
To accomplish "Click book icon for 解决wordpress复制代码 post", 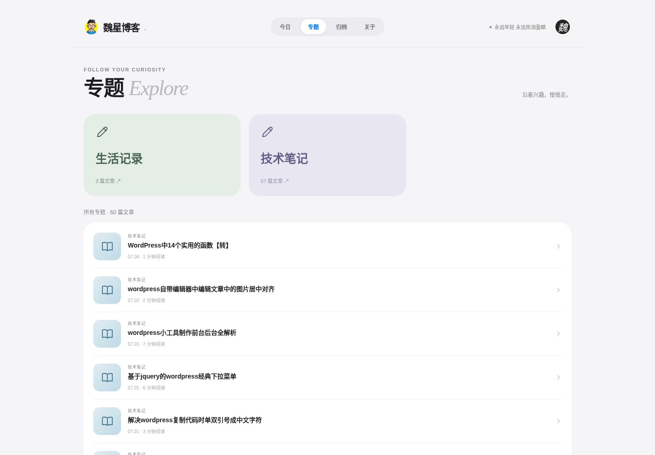I will [107, 421].
